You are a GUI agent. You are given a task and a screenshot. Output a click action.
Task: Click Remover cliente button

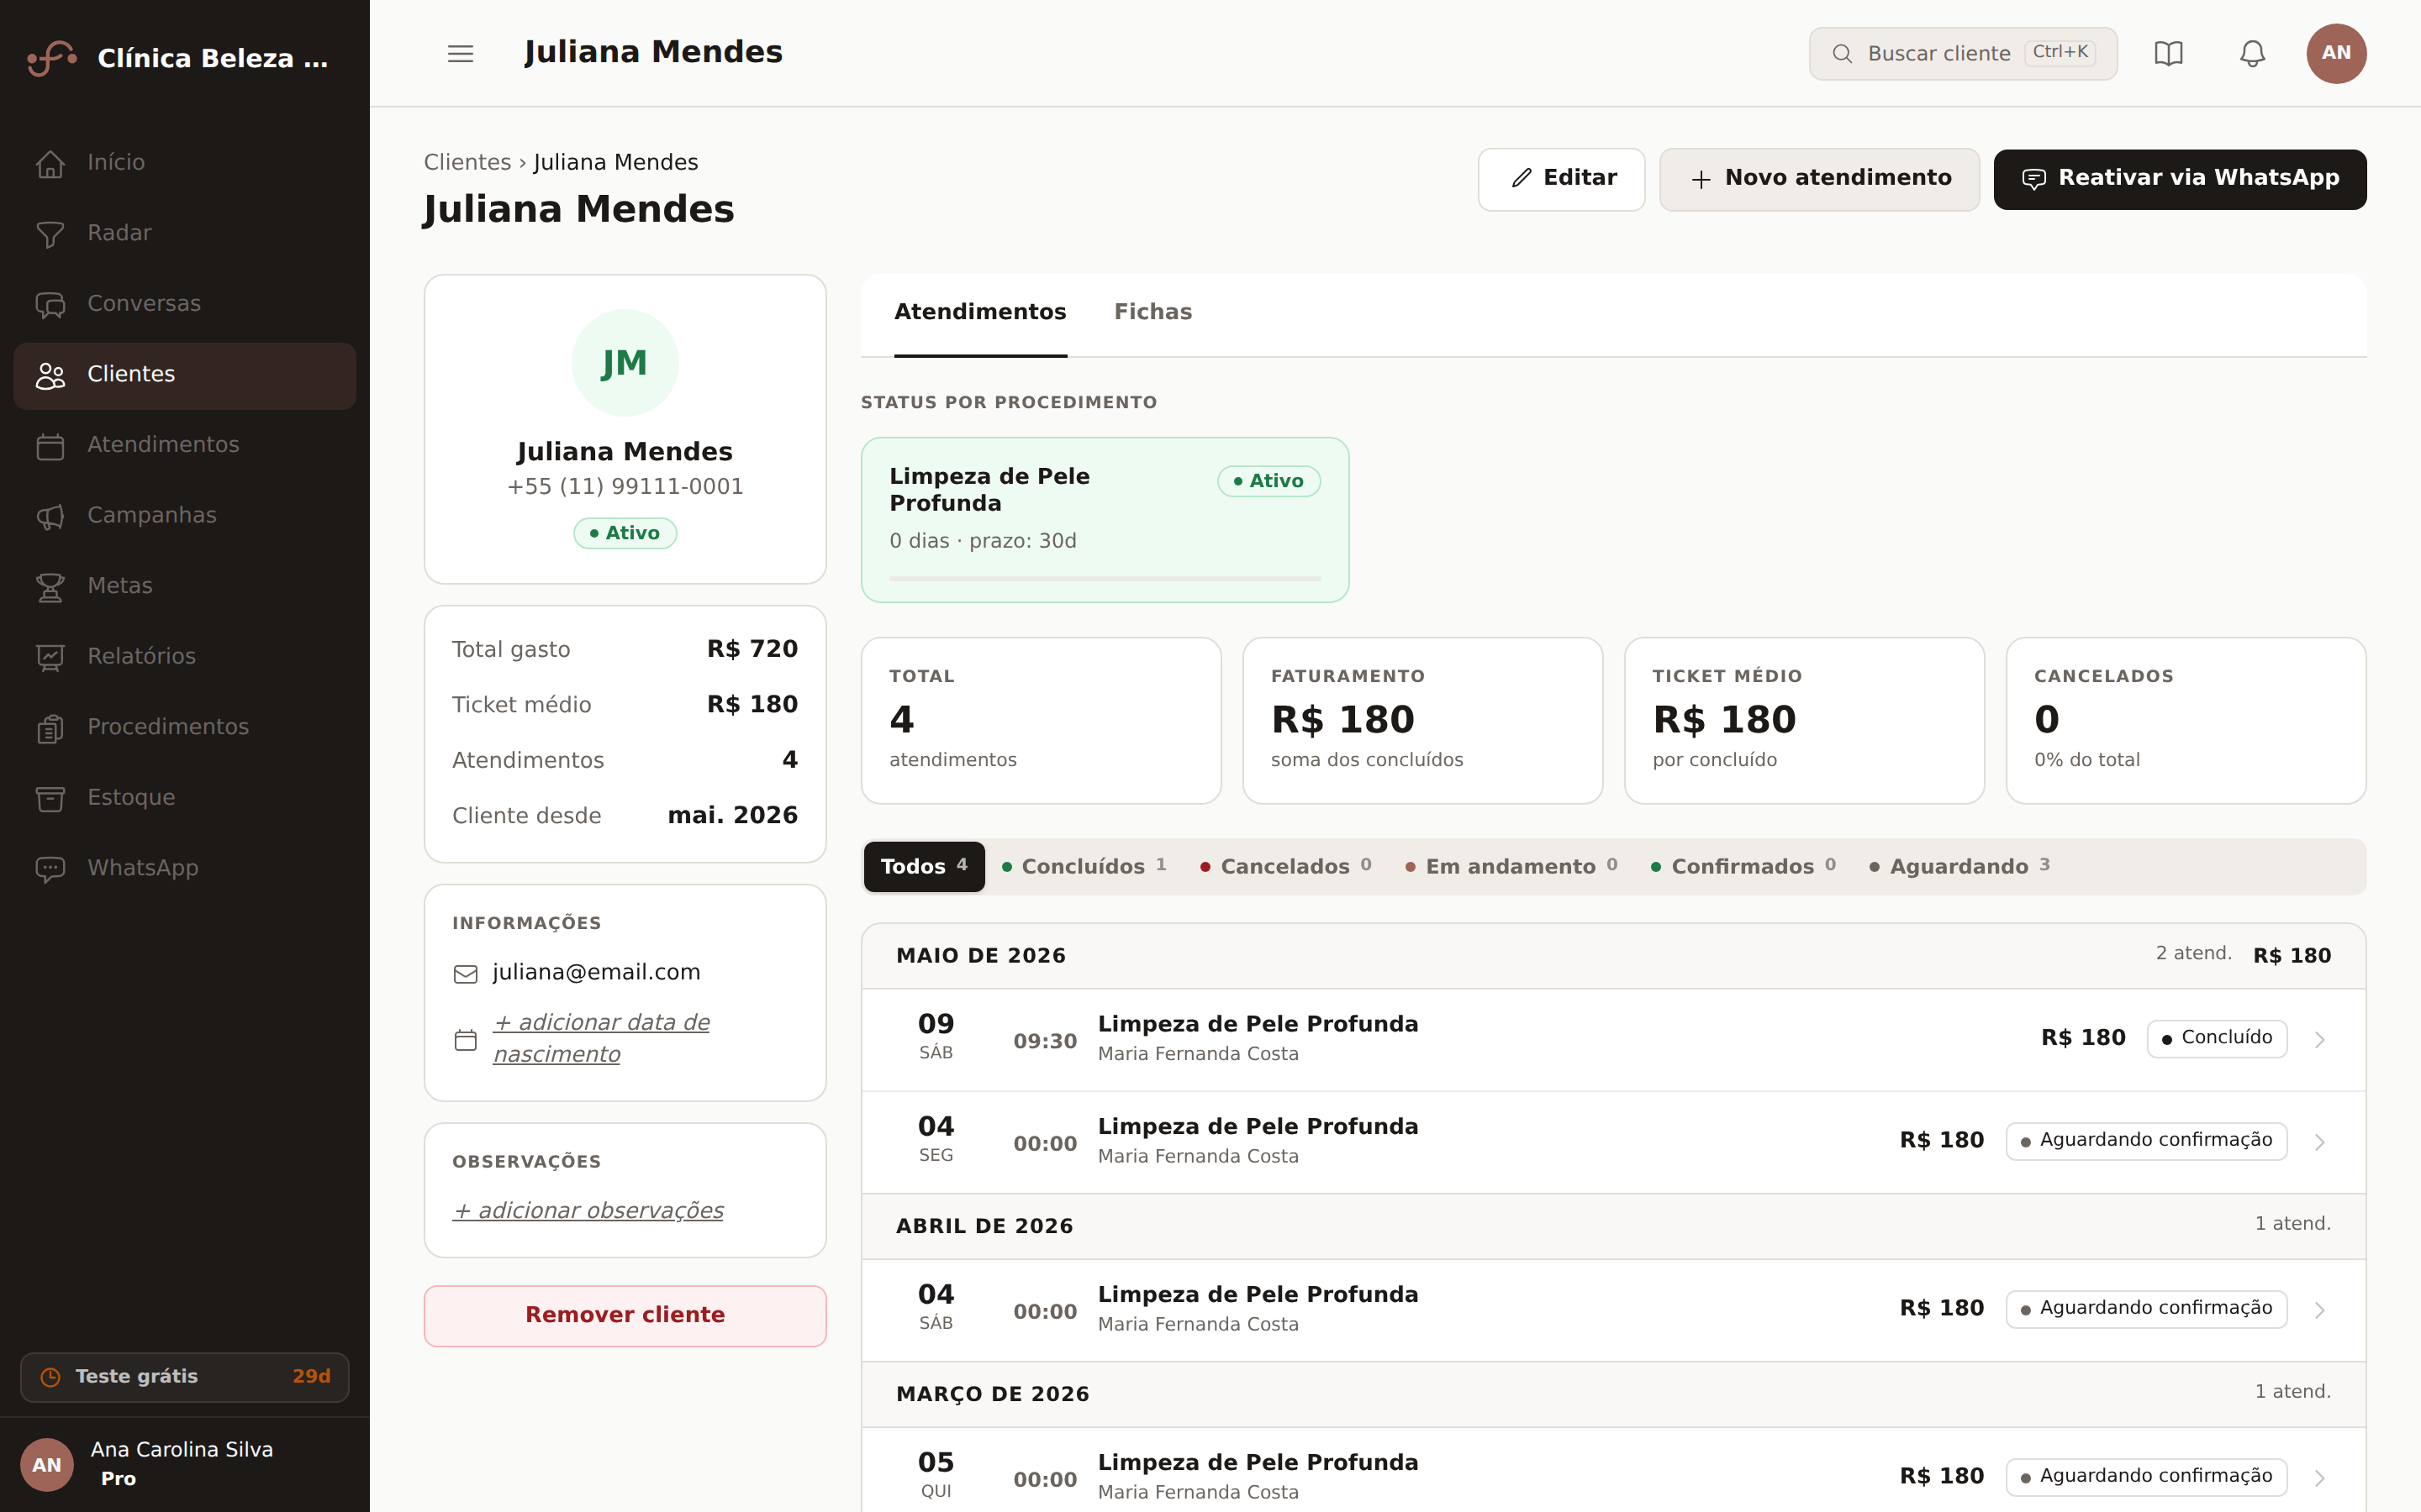coord(625,1315)
